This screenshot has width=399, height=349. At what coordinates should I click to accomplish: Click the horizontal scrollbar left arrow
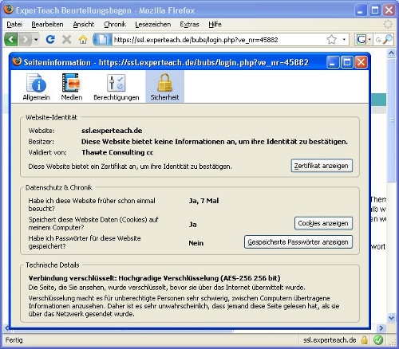(x=6, y=328)
